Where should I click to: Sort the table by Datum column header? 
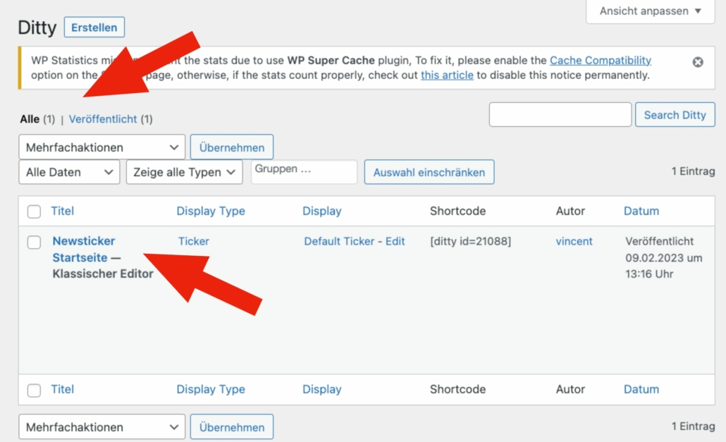pos(641,211)
